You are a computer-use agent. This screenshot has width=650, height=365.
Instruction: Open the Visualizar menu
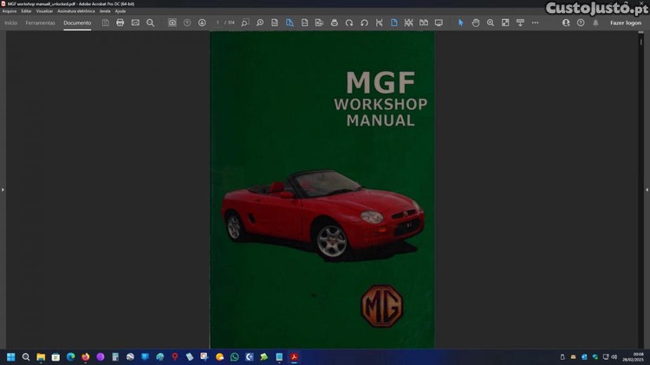(44, 10)
